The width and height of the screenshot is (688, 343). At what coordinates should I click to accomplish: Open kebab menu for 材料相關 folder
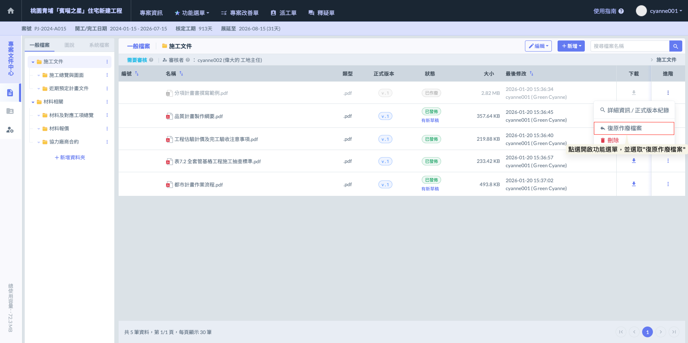point(107,102)
